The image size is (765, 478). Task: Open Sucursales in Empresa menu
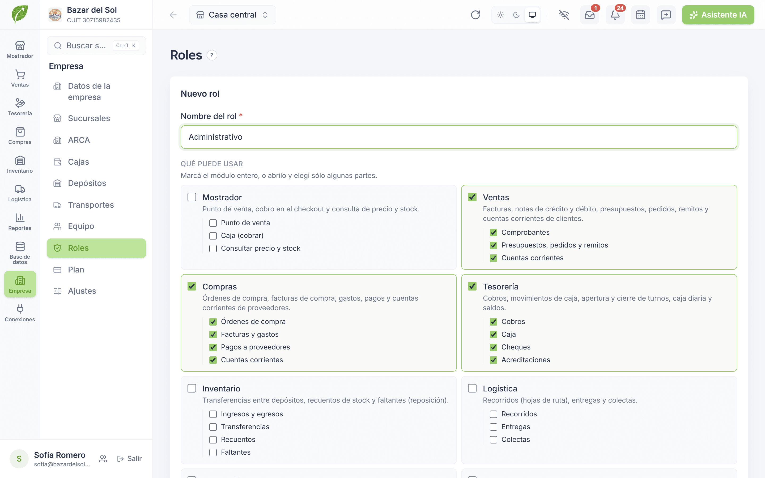coord(96,118)
